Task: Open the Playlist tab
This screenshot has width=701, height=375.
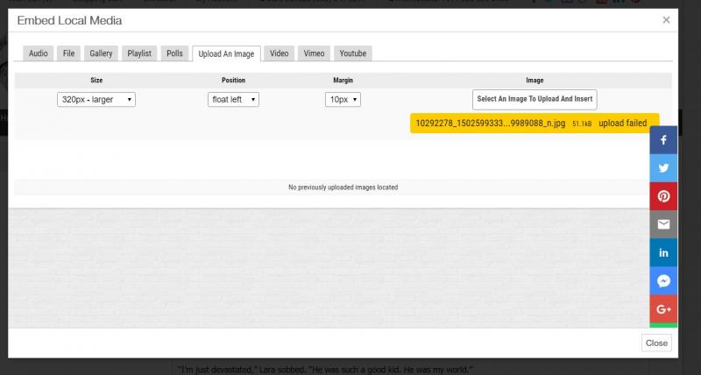Action: click(139, 53)
